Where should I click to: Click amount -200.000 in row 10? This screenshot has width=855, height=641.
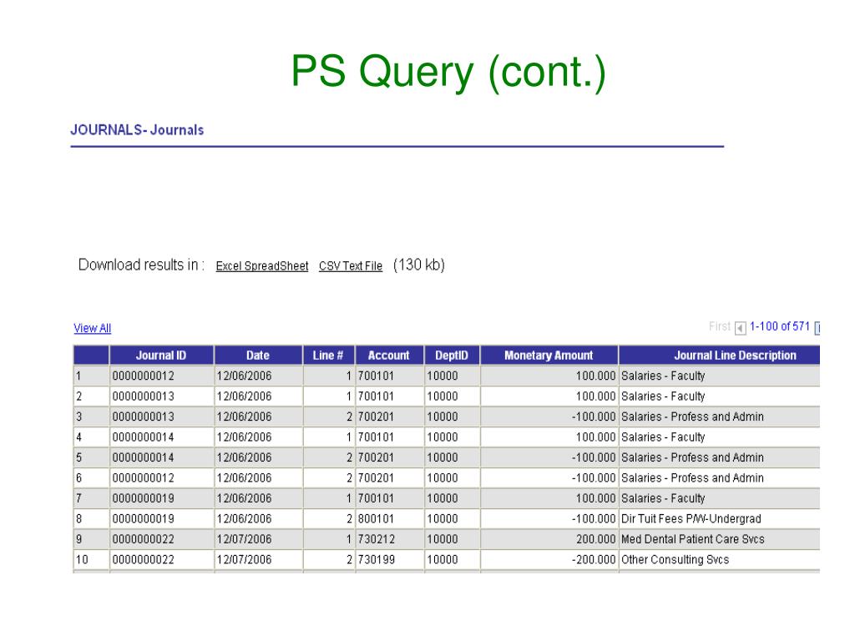tap(594, 560)
